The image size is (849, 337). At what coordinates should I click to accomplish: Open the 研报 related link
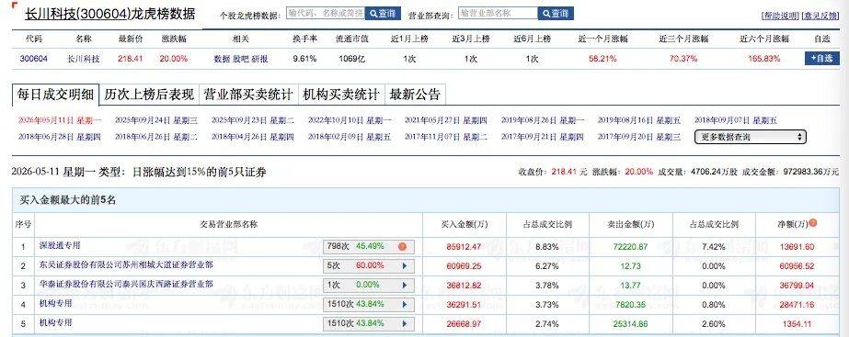(x=259, y=59)
